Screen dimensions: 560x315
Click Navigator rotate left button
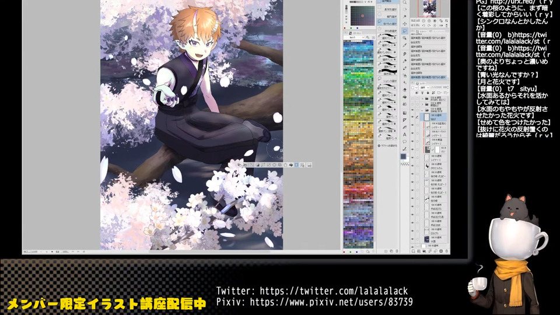tap(423, 25)
